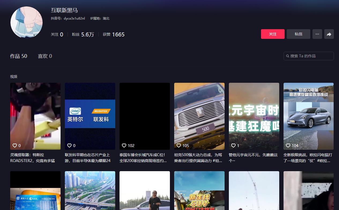
Task: Open the three-dots more options button
Action: click(317, 34)
